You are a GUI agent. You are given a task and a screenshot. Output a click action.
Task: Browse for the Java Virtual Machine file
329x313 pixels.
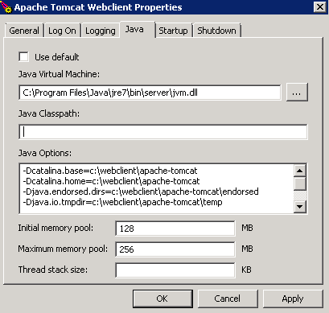pyautogui.click(x=297, y=93)
